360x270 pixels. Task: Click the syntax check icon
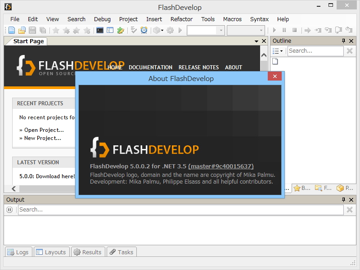pos(134,30)
